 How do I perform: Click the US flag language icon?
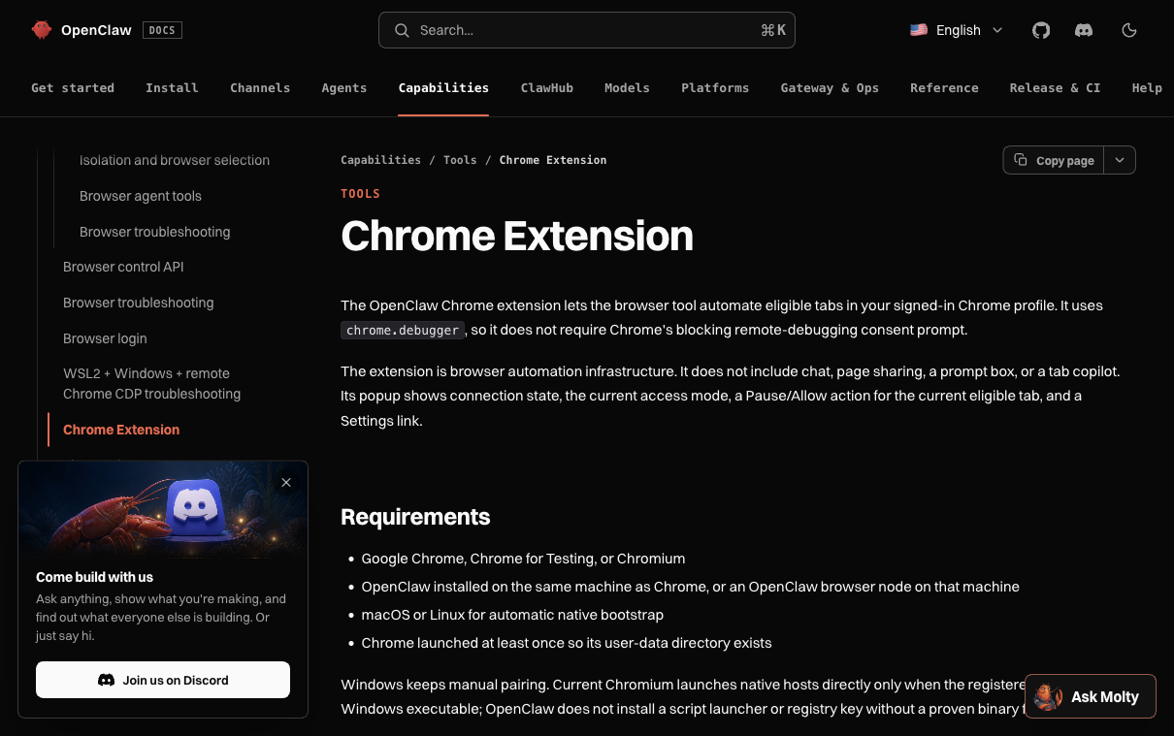pyautogui.click(x=918, y=30)
